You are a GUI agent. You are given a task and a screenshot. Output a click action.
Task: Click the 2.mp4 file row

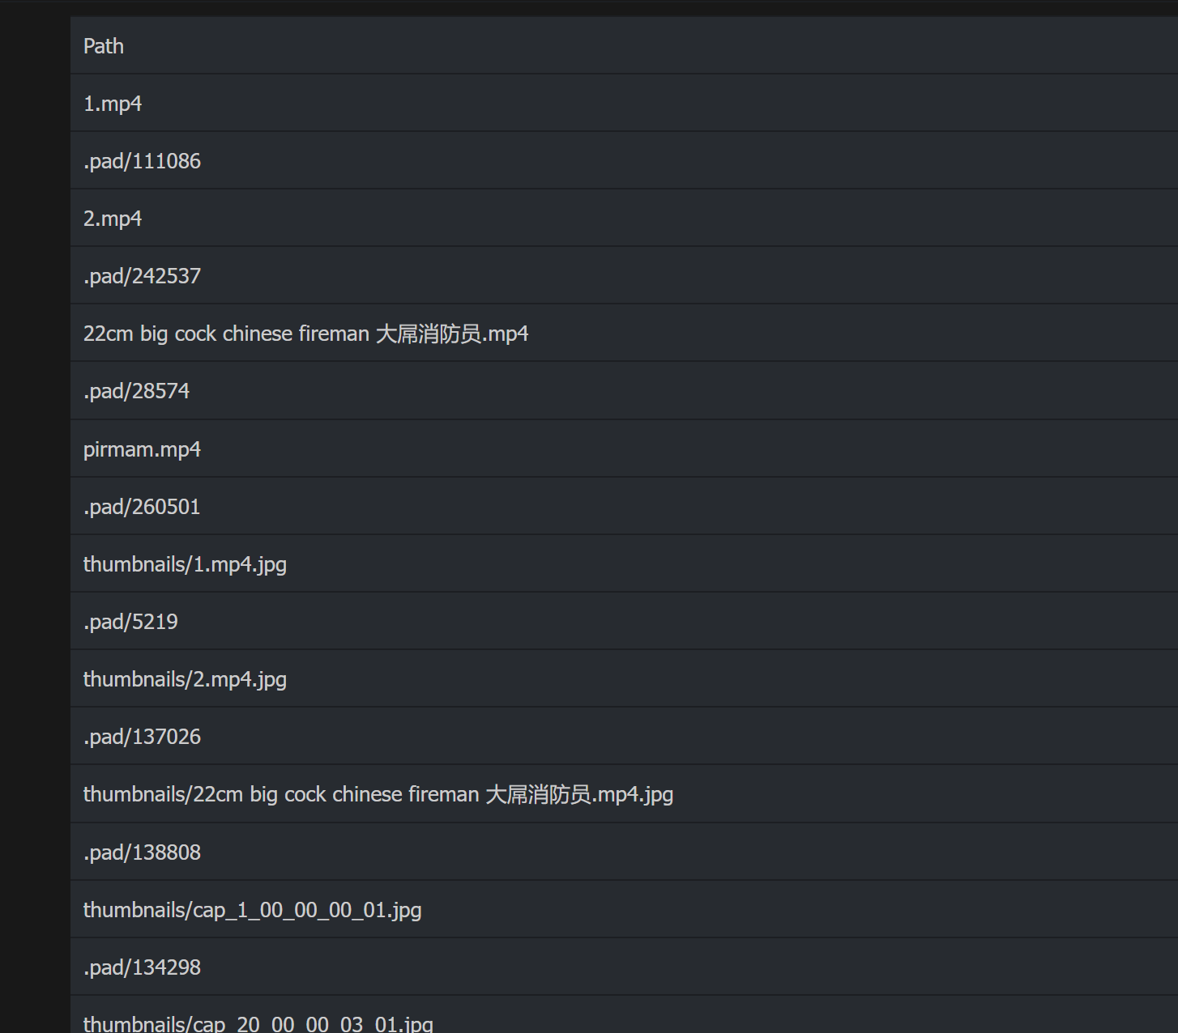click(113, 218)
